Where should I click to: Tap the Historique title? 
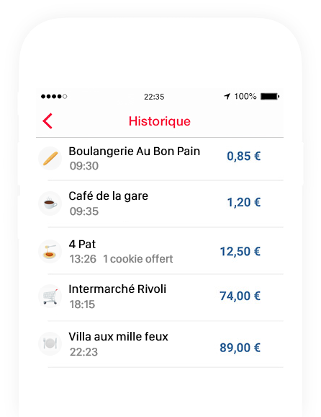pyautogui.click(x=160, y=121)
